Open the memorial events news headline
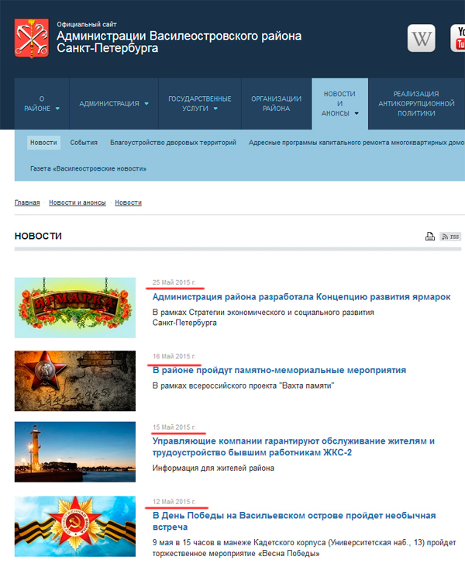 tap(279, 371)
